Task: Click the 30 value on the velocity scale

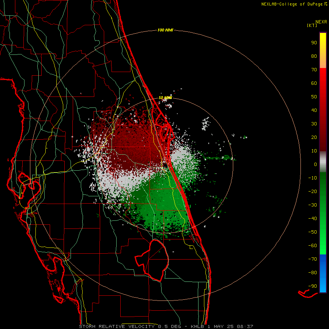Action: (314, 124)
